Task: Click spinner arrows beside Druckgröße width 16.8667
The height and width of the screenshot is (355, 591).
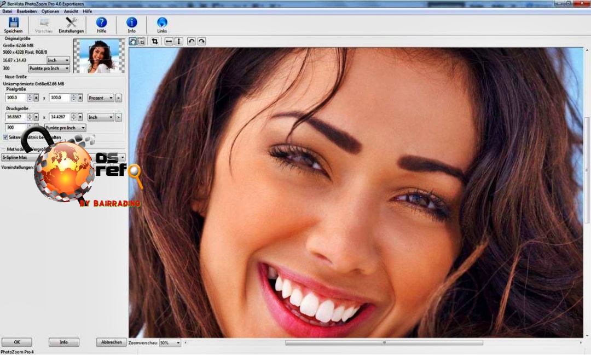Action: tap(30, 117)
